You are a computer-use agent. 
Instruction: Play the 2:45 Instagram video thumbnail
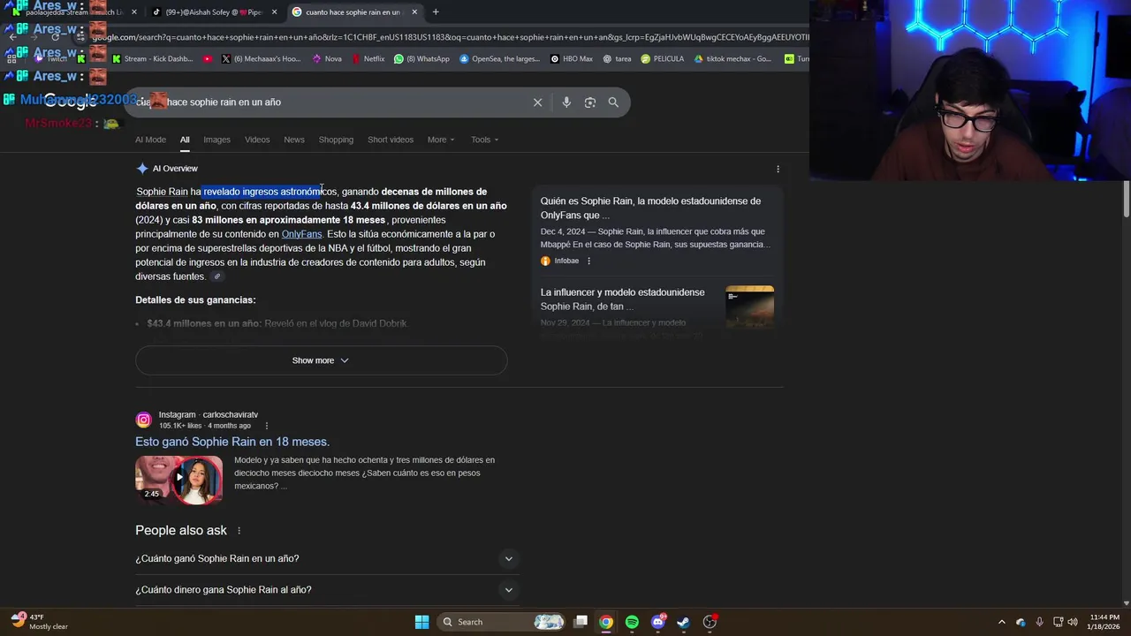coord(178,480)
